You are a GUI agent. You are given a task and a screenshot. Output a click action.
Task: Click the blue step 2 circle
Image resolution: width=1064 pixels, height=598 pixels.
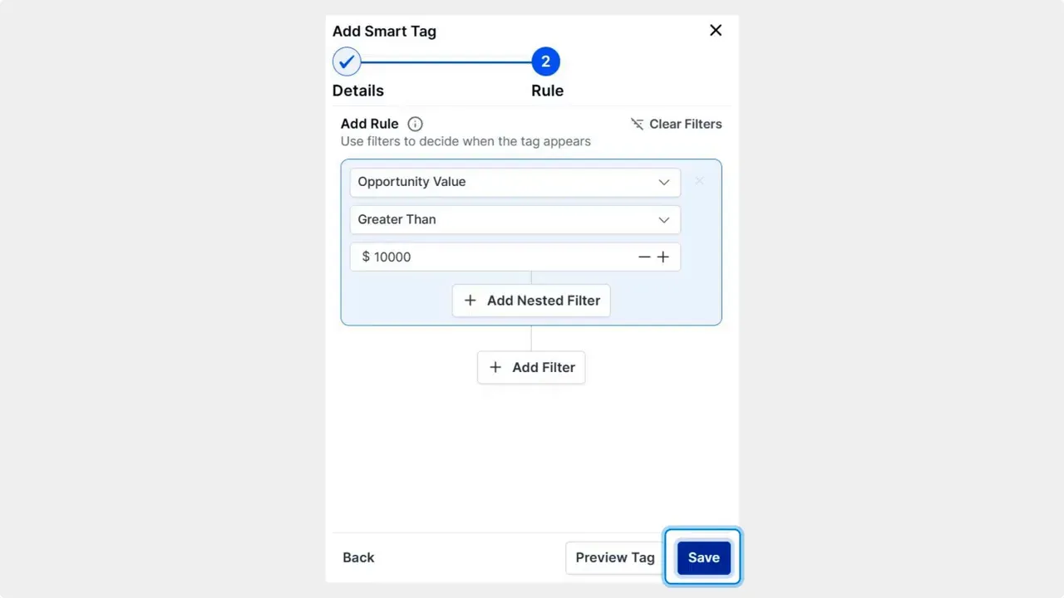546,61
